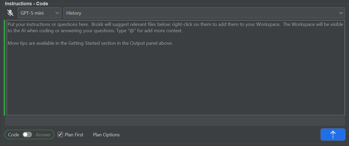
Task: Click the muted microphone icon
Action: [x=10, y=13]
